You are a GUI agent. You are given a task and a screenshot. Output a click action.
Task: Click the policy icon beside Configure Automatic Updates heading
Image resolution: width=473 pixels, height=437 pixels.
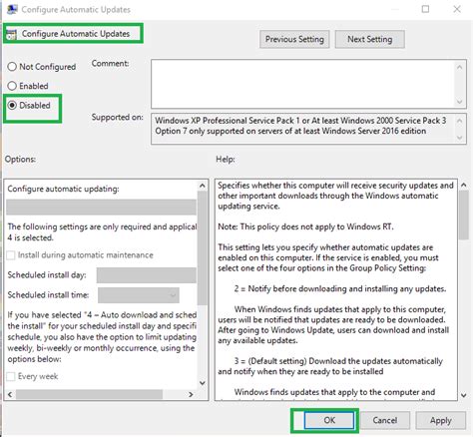click(11, 34)
